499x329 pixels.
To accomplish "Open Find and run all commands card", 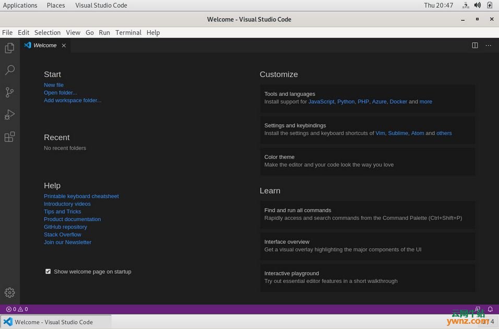I will pos(367,214).
